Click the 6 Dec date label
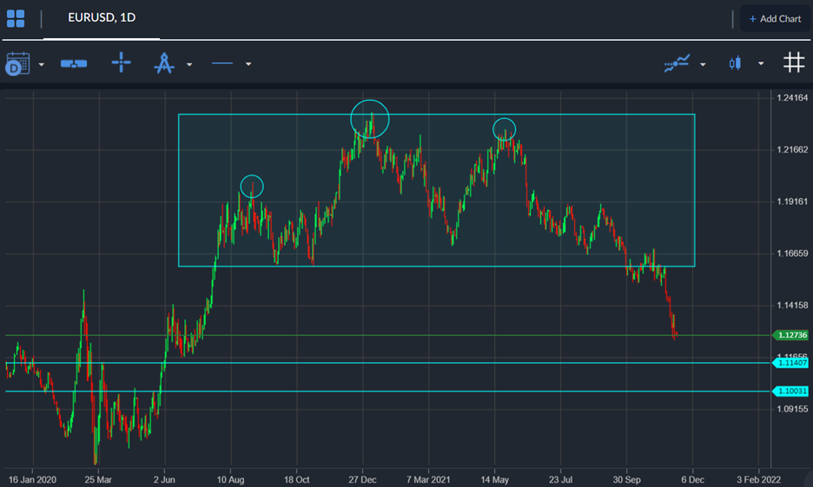 693,480
